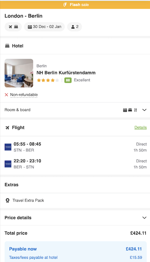Click the airplane icon beside Flight heading
Screen dimensions: 150x262
(x=7, y=128)
